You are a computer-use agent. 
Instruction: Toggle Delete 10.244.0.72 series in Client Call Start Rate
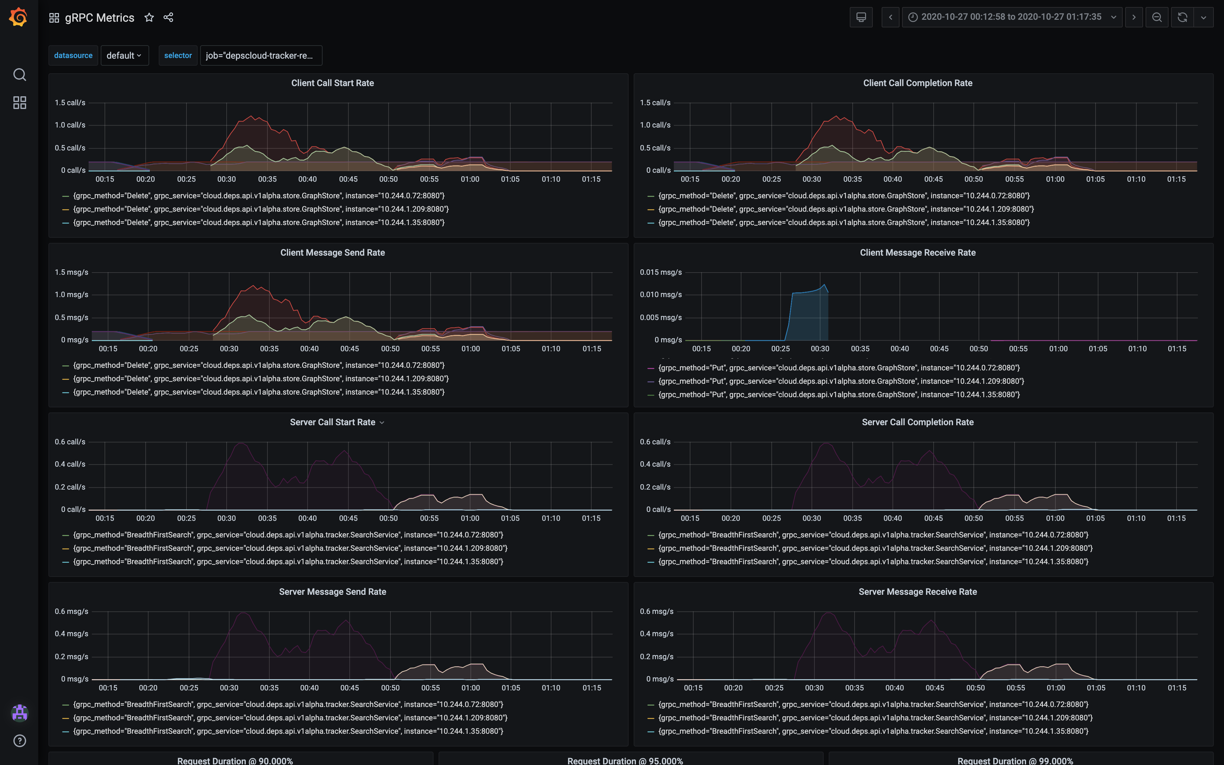[259, 196]
